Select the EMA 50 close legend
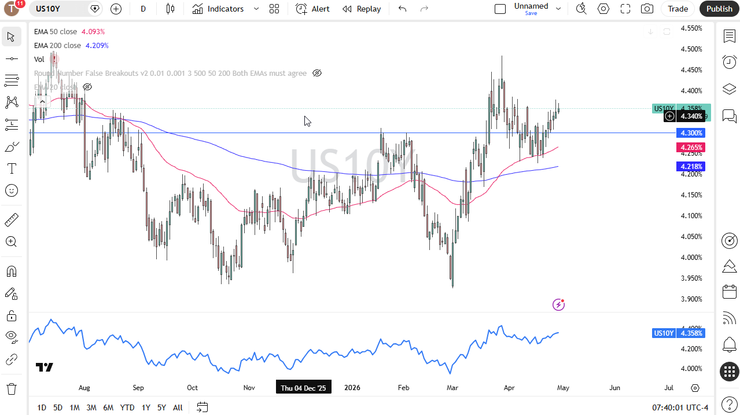The width and height of the screenshot is (740, 415). pos(56,32)
